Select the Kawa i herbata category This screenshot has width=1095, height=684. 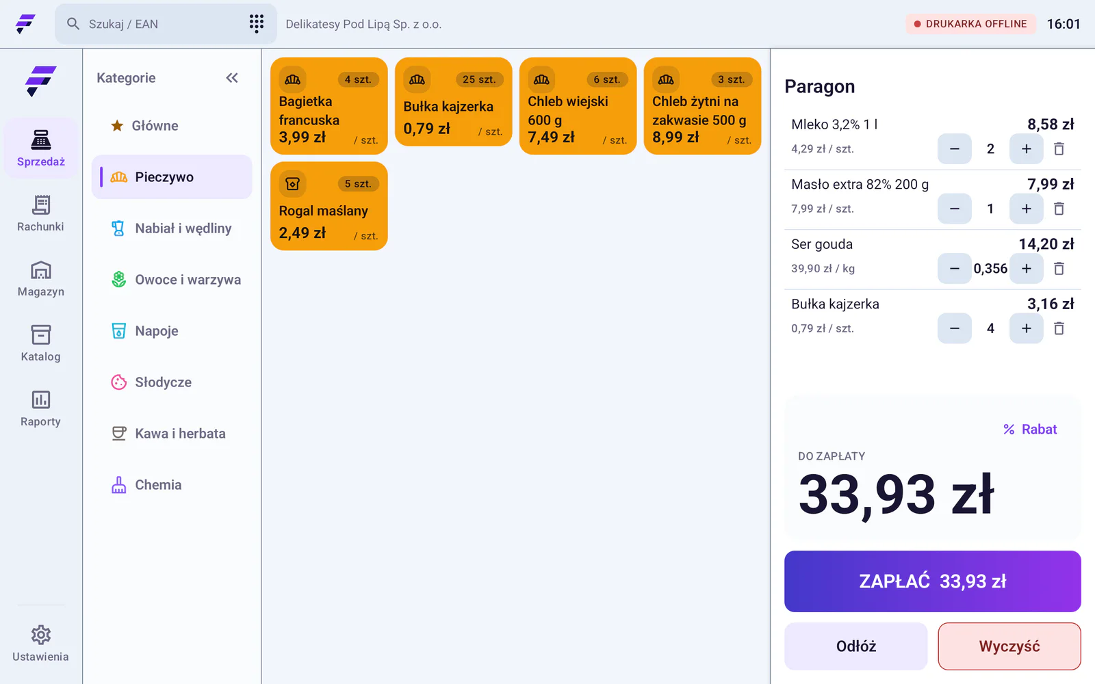pyautogui.click(x=172, y=434)
